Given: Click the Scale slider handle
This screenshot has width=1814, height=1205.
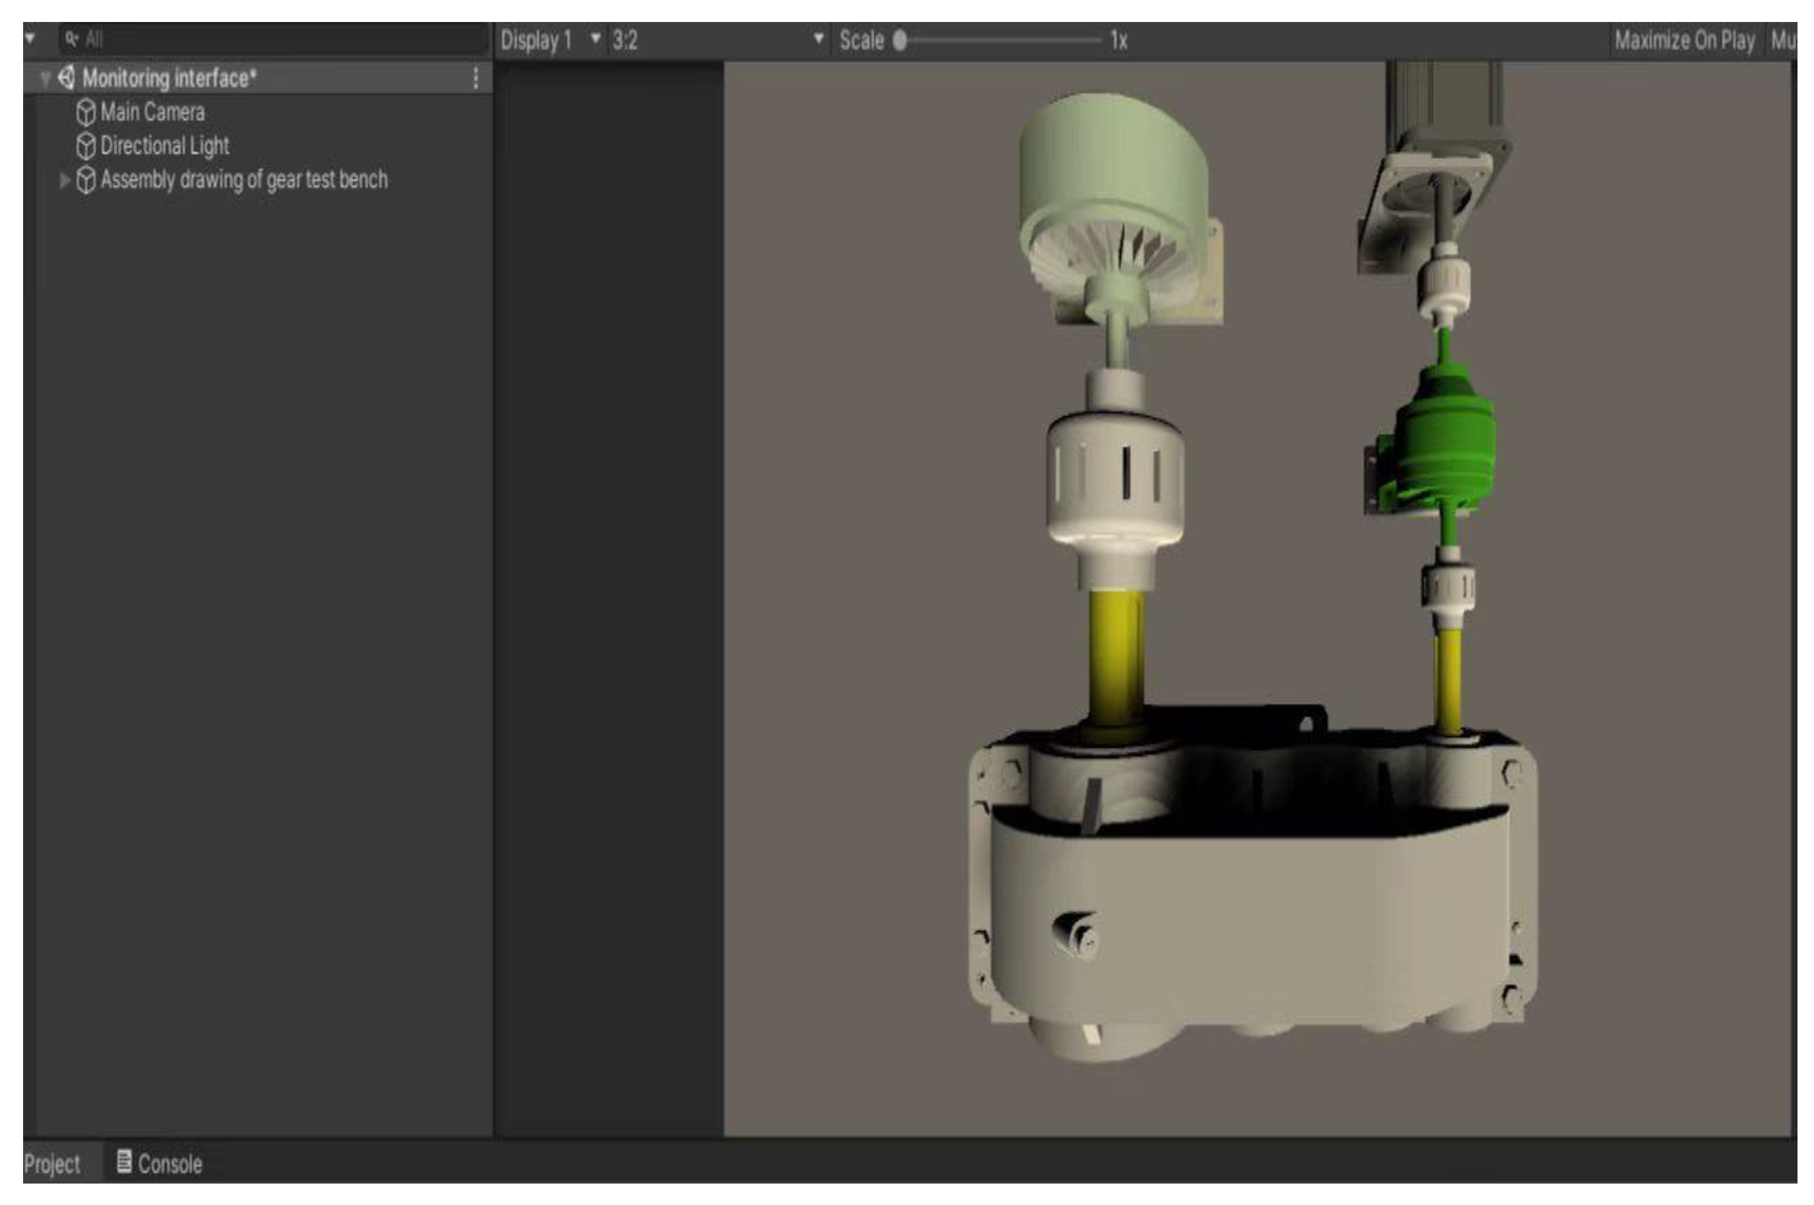Looking at the screenshot, I should coord(900,40).
